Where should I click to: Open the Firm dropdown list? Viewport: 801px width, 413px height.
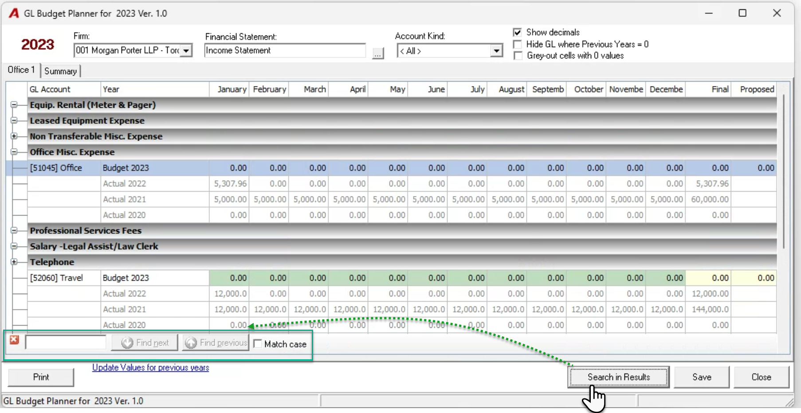click(x=187, y=51)
